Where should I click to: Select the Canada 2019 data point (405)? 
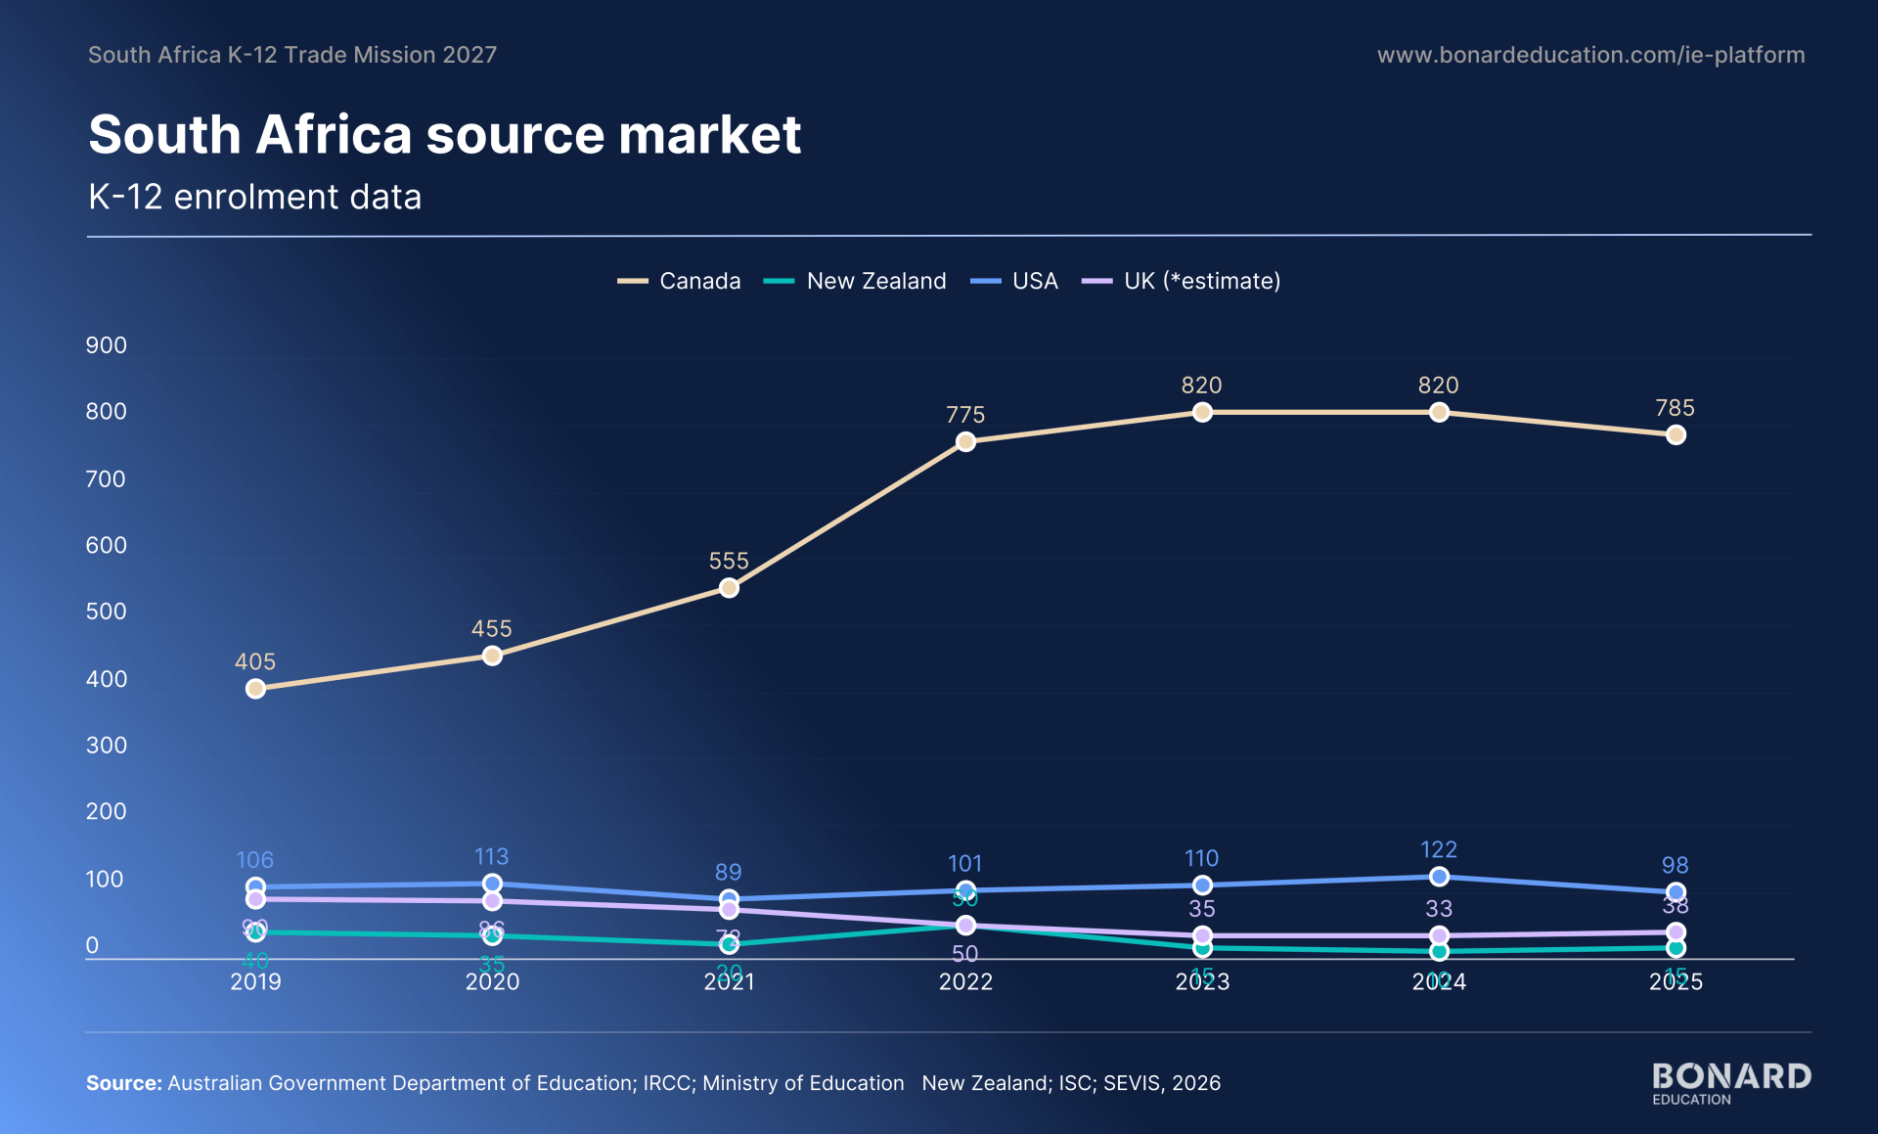point(255,689)
